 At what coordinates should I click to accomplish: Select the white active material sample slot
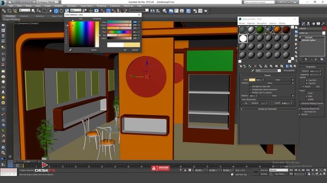coord(243,39)
